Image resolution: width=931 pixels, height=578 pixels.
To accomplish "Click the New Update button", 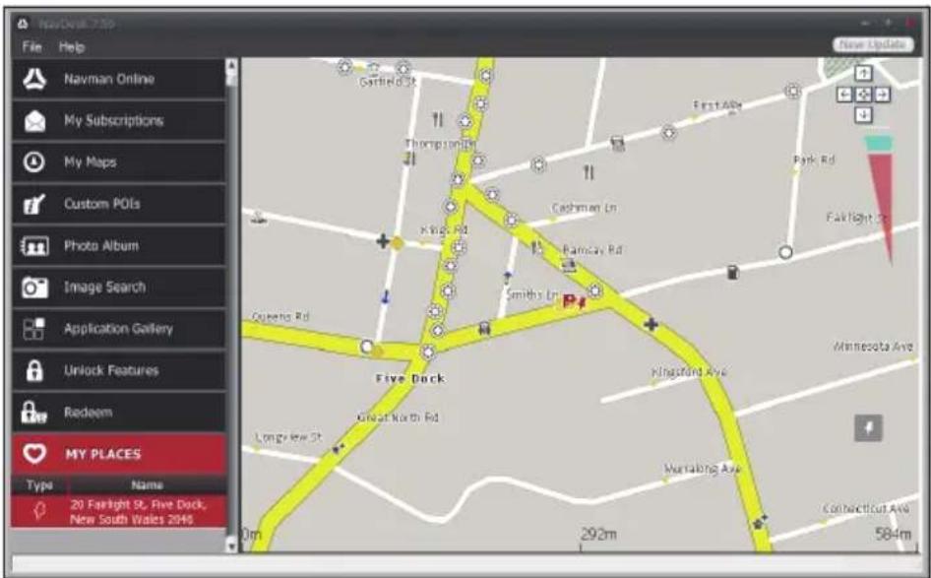I will (872, 45).
